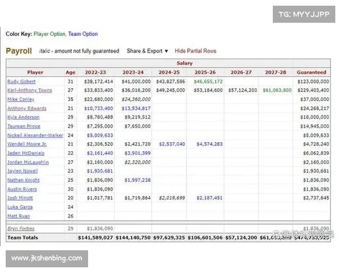Open Jordan McLaughlin's player page
The height and width of the screenshot is (273, 341).
tap(28, 162)
